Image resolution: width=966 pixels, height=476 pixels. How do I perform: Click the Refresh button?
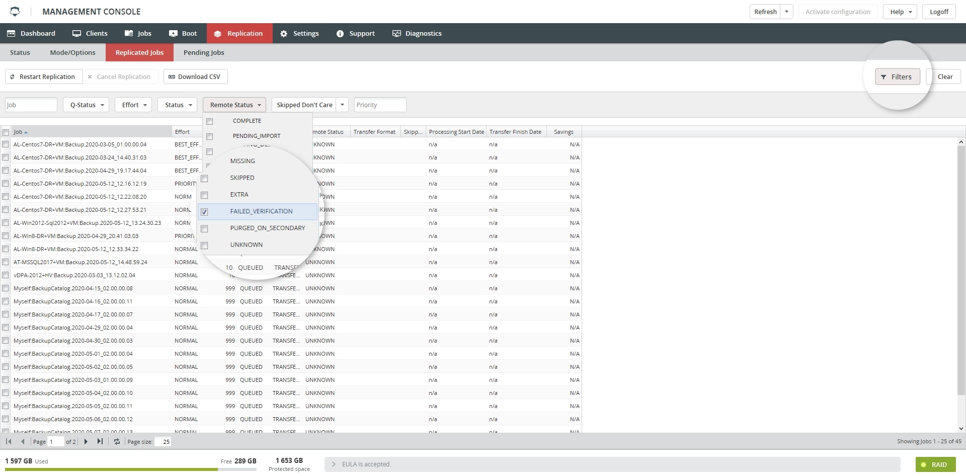click(765, 12)
